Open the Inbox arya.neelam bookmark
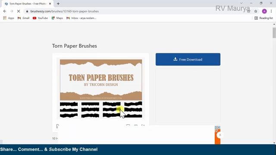The width and height of the screenshot is (276, 155). 82,18
